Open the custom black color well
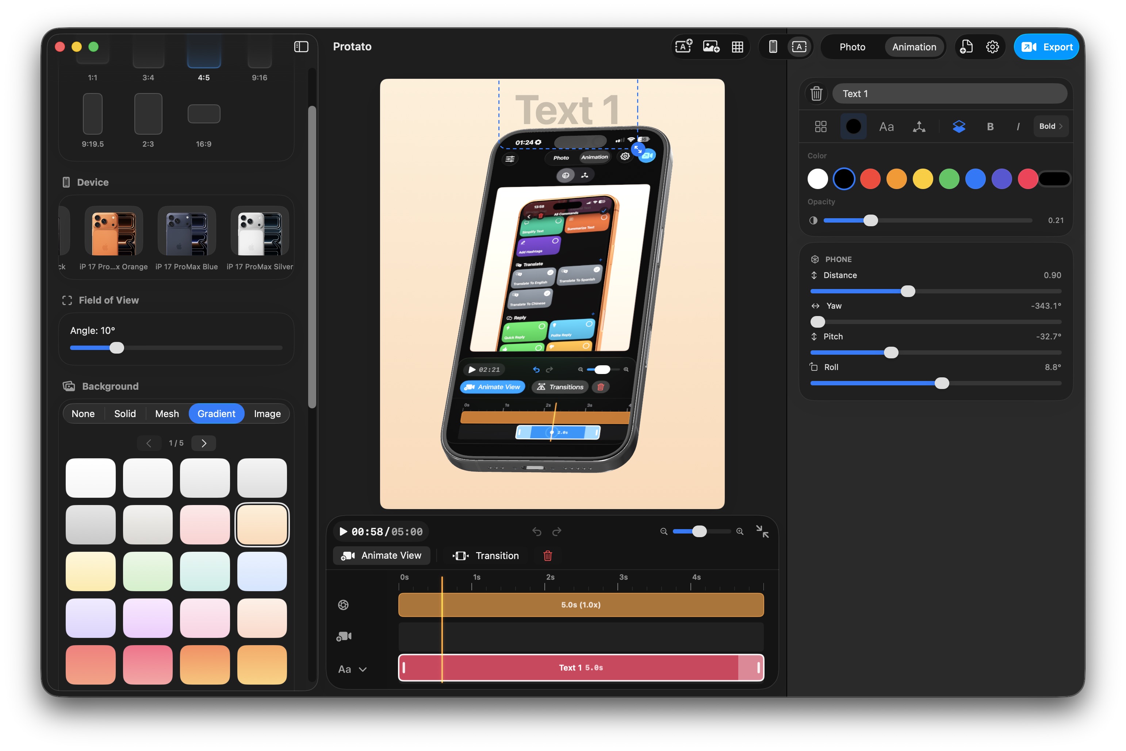 coord(1054,179)
